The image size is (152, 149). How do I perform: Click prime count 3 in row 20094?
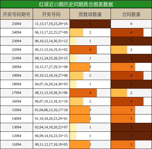90,67
